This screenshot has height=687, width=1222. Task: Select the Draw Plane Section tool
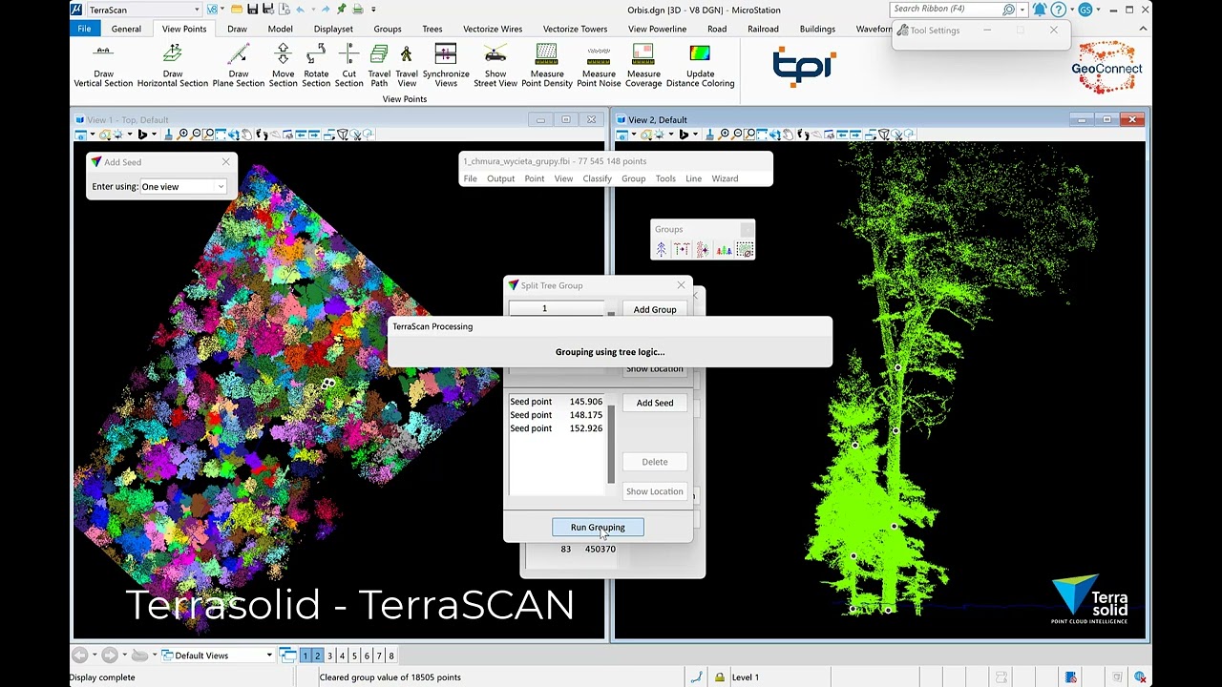tap(238, 66)
